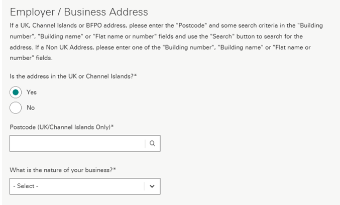340x205 pixels.
Task: Focus the Postcode text input field
Action: coord(76,143)
